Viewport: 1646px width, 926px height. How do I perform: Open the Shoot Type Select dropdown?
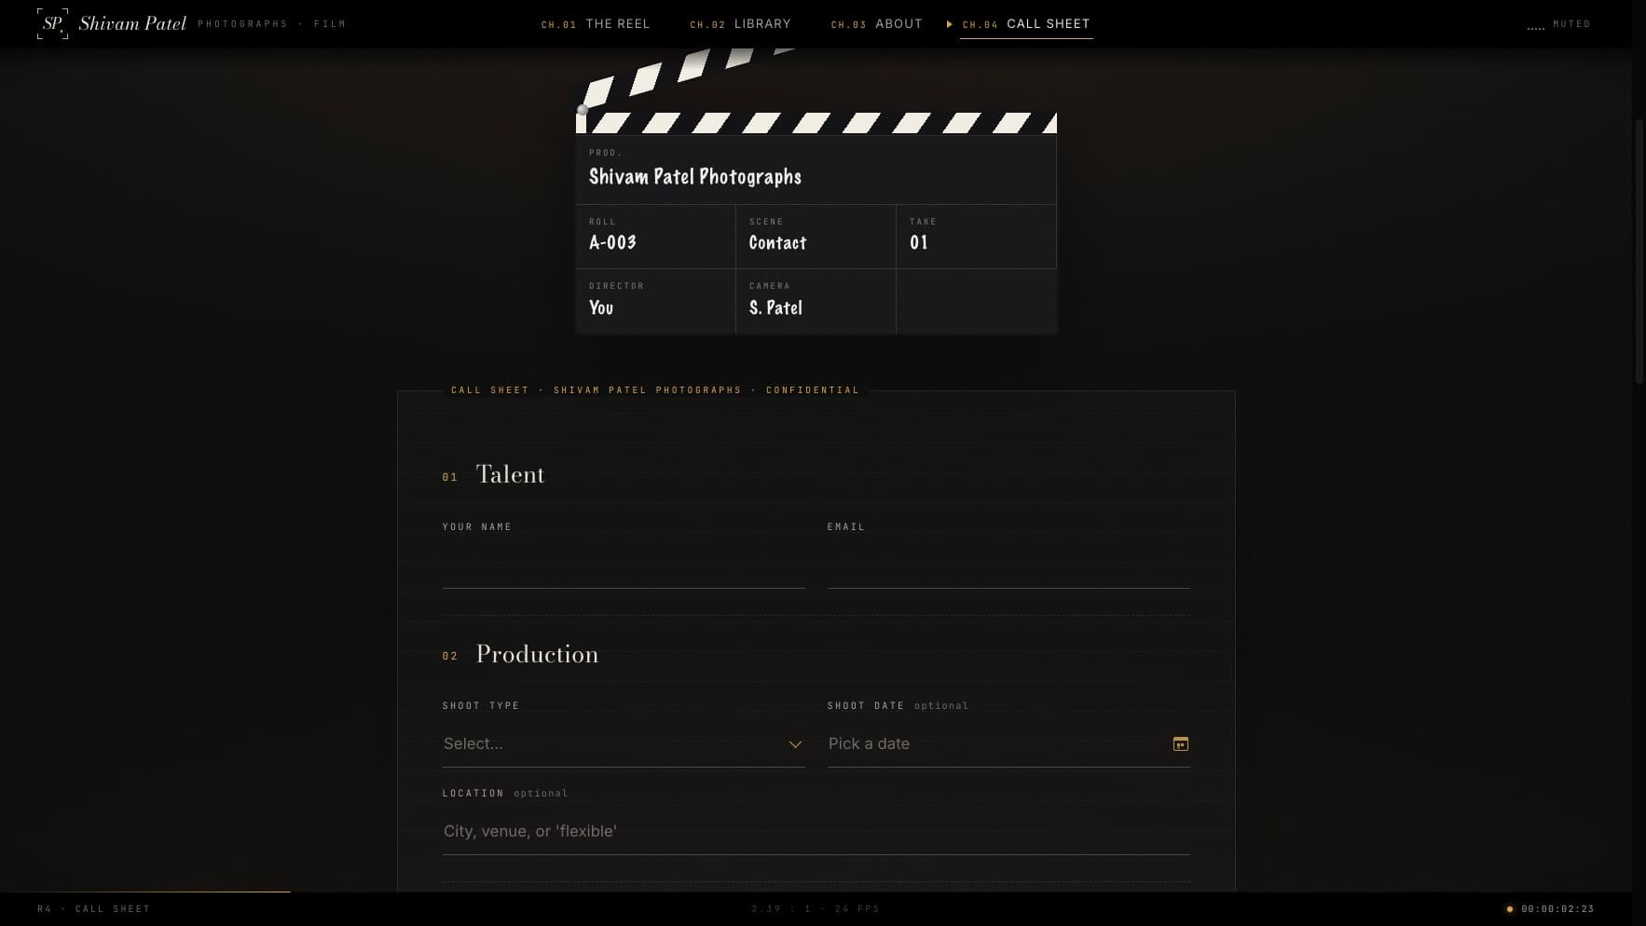coord(624,743)
